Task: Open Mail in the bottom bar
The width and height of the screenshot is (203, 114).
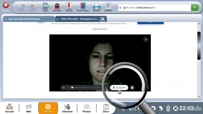Action: pos(29,108)
